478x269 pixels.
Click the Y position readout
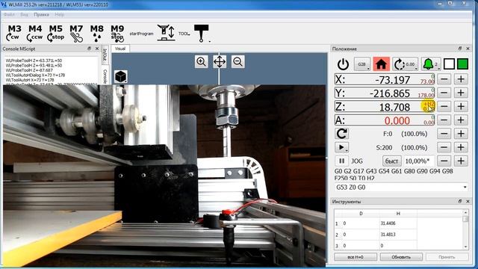[385, 93]
